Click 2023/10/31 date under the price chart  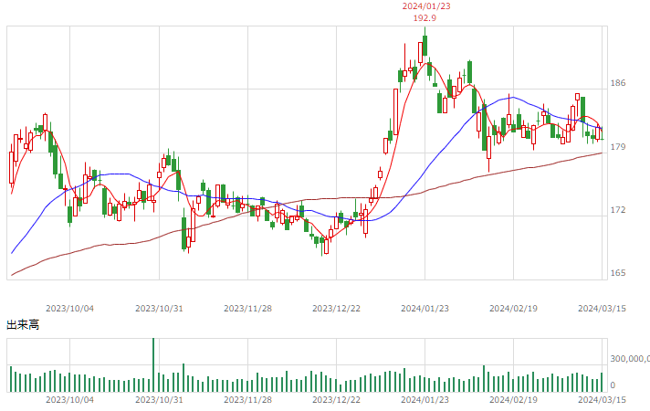point(159,309)
